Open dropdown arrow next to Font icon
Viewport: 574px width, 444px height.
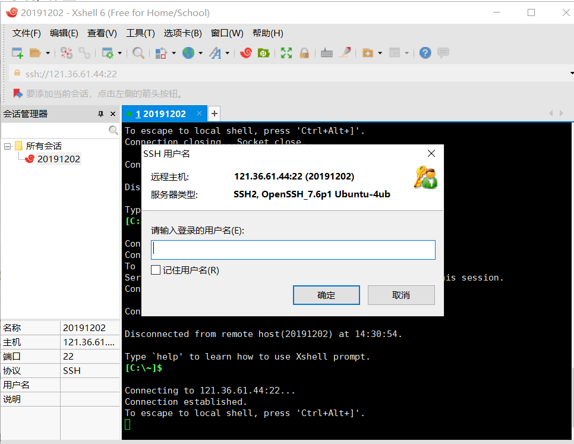(228, 53)
